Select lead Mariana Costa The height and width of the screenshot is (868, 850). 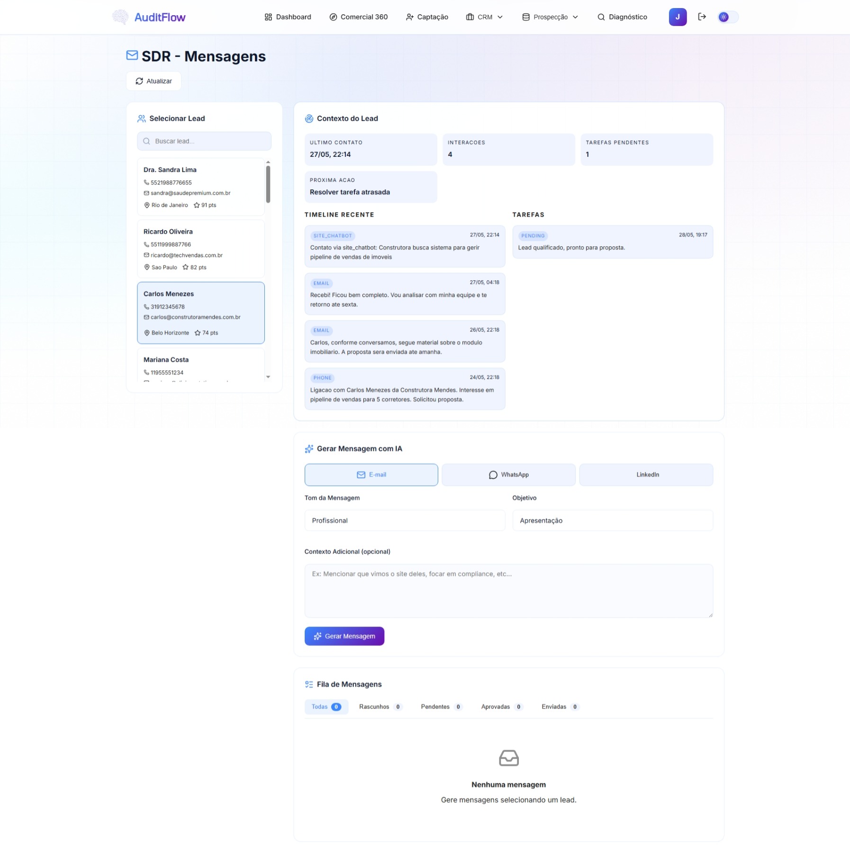tap(201, 365)
